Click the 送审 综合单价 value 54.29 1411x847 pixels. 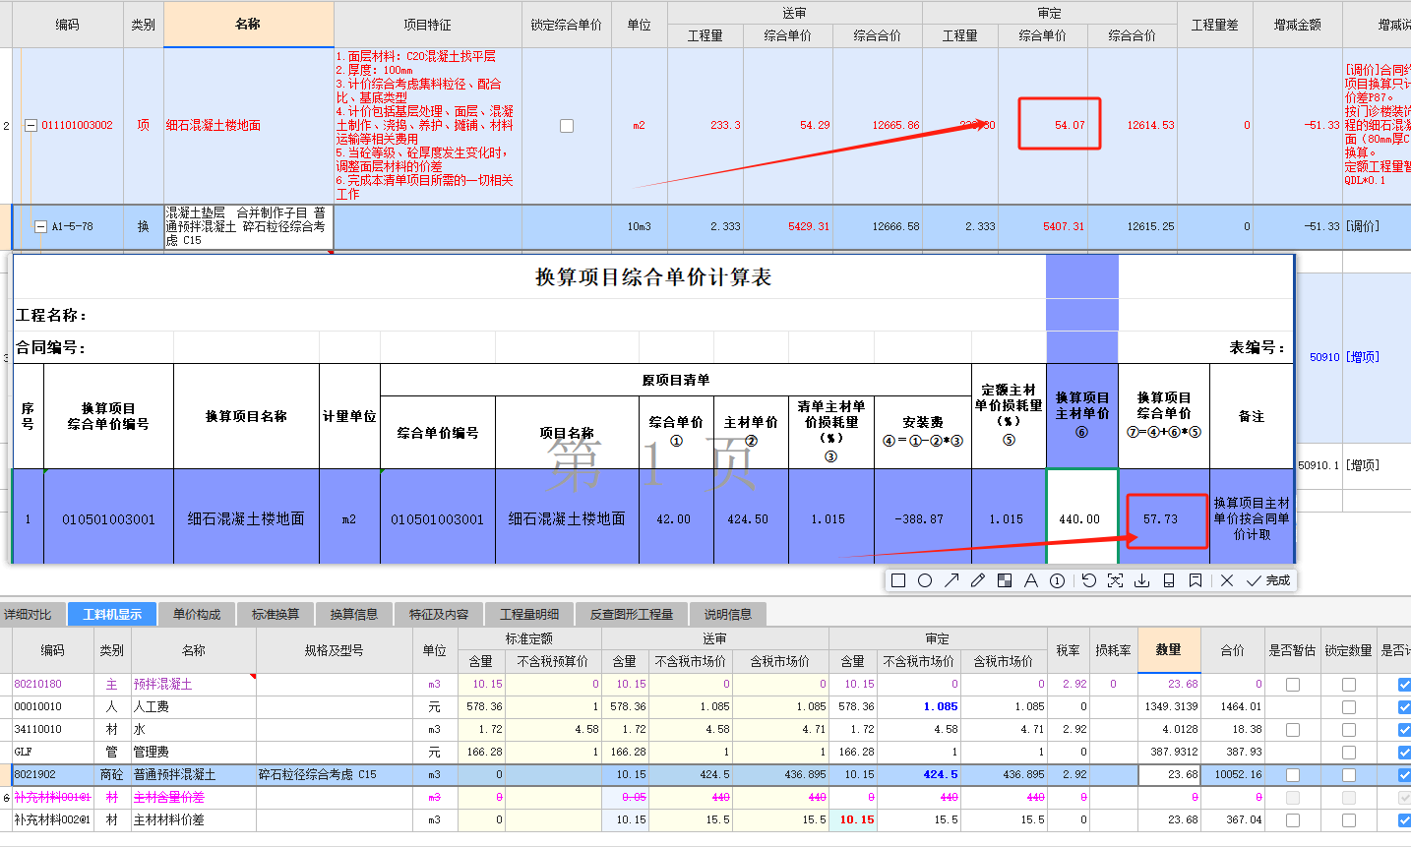815,126
